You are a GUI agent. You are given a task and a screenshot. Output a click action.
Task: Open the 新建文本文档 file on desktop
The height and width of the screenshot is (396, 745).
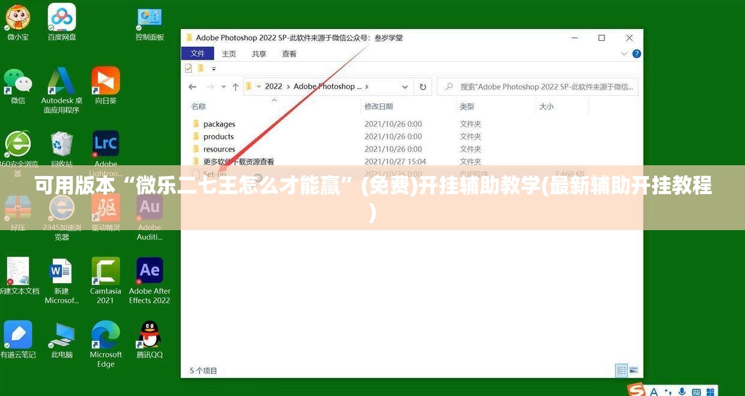click(x=18, y=276)
